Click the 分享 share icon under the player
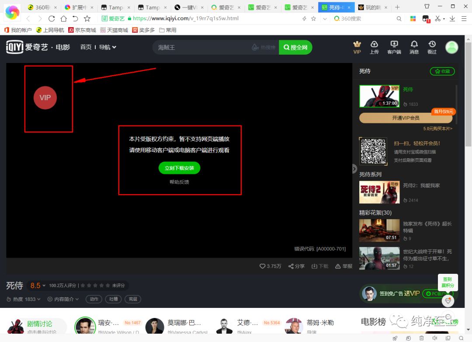This screenshot has width=472, height=342. [x=296, y=266]
